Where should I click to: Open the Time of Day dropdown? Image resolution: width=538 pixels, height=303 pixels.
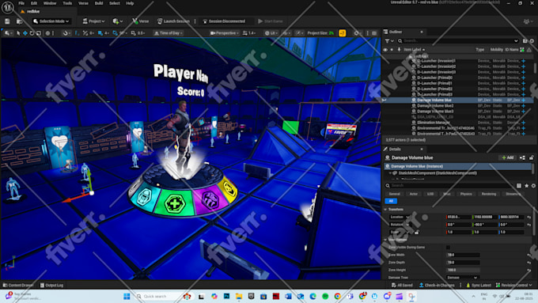(x=168, y=33)
